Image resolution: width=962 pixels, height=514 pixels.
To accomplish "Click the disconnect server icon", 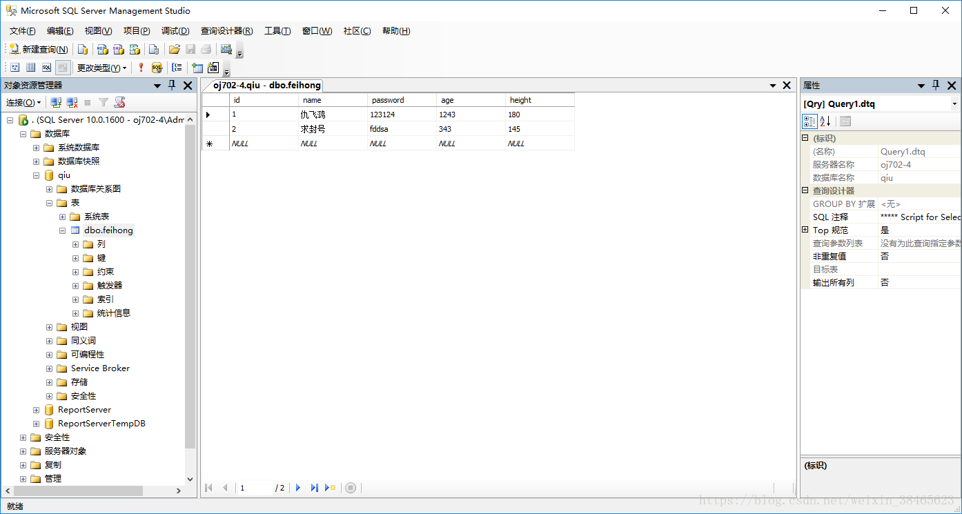I will tap(72, 102).
